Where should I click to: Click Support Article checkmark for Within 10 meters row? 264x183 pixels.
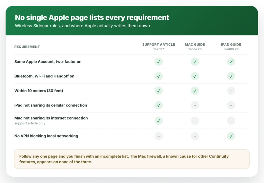[x=159, y=91]
